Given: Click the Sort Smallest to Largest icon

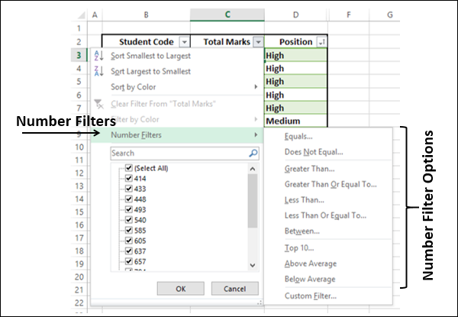Looking at the screenshot, I should point(97,56).
